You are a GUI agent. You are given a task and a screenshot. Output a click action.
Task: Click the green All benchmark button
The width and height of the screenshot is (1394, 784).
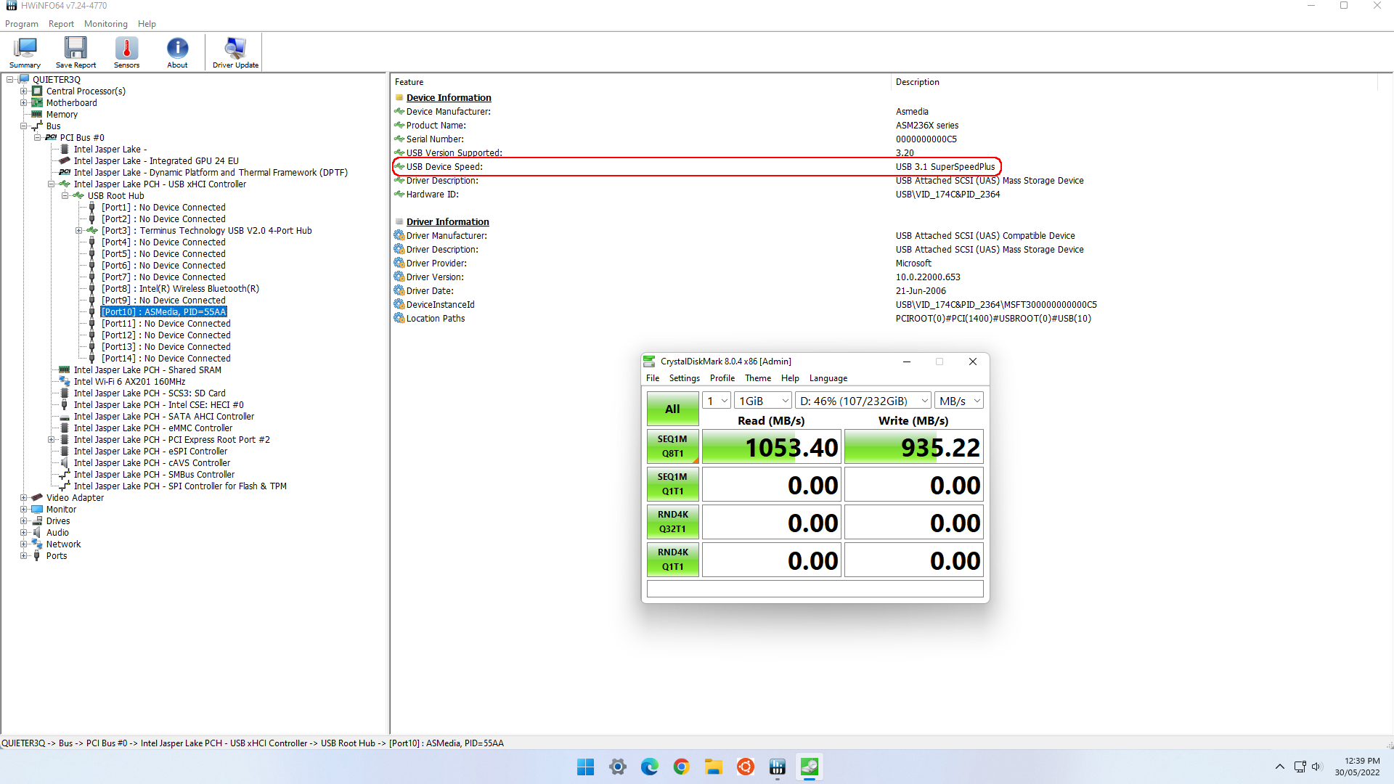click(672, 409)
